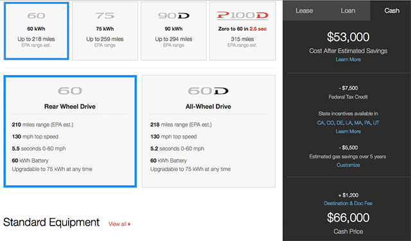Click '210 miles range (EPA est.)' text
This screenshot has height=241, width=411.
pos(42,124)
